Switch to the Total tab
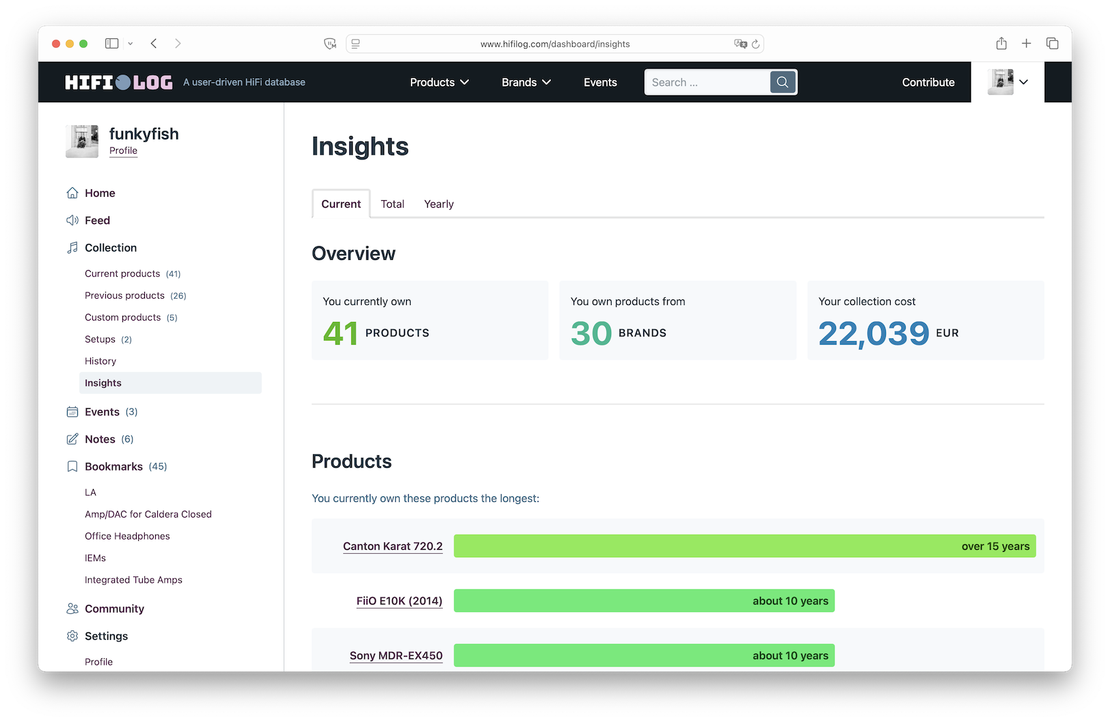 click(392, 204)
